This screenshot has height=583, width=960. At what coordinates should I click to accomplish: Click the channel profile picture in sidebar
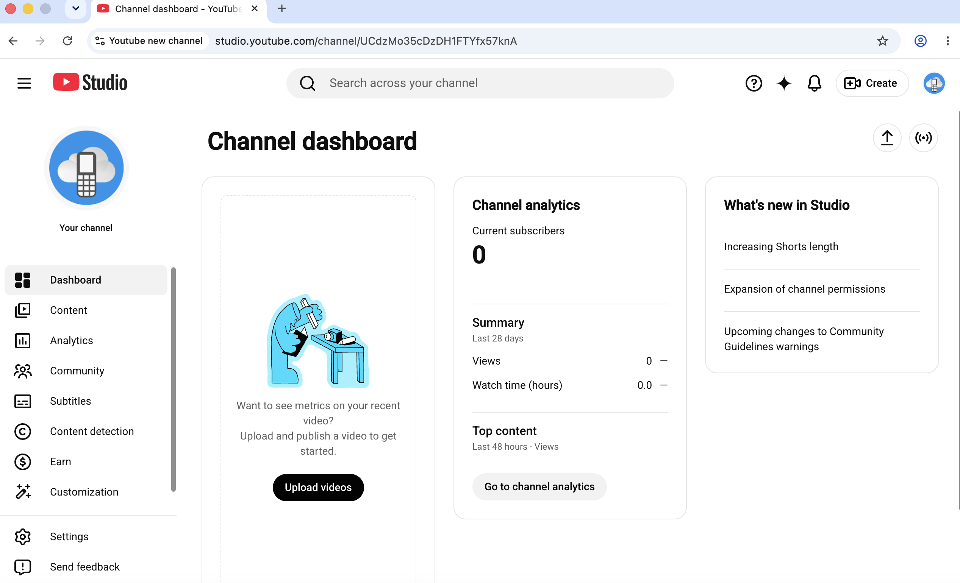point(86,168)
